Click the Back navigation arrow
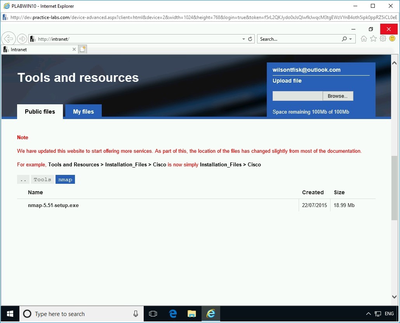 (9, 38)
